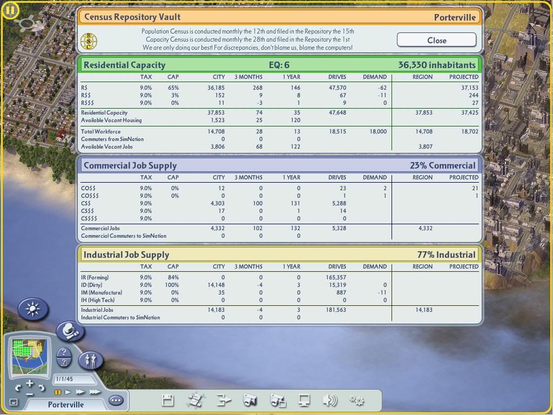The height and width of the screenshot is (415, 553).
Task: Select the lower route query question mark tool
Action: coord(64,363)
